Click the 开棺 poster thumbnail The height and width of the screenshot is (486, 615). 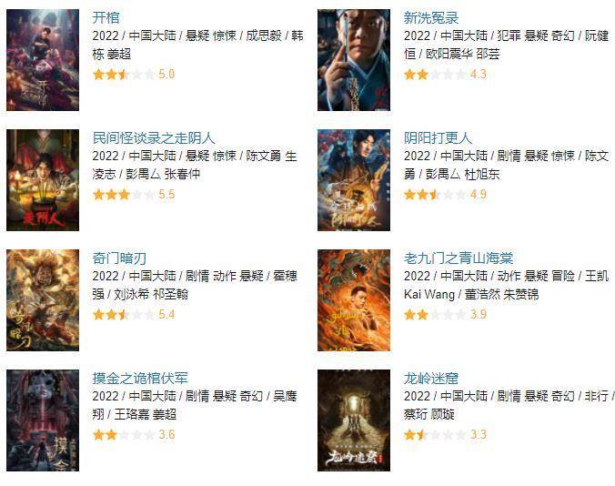click(x=43, y=60)
